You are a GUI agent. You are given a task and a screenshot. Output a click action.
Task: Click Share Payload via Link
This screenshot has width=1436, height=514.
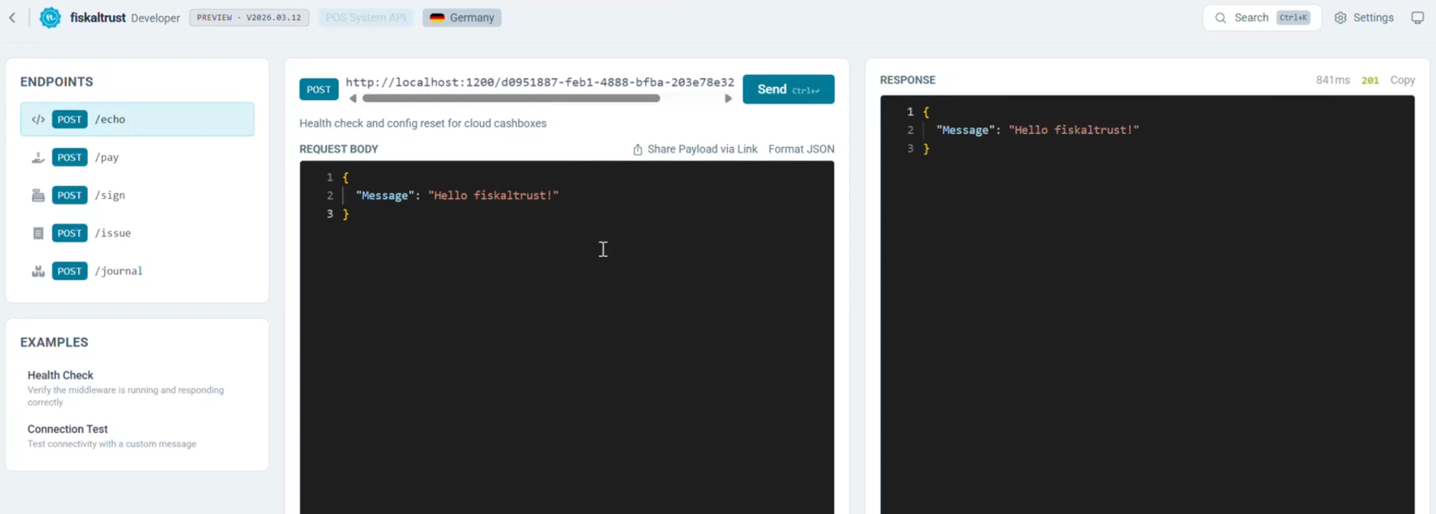click(695, 149)
